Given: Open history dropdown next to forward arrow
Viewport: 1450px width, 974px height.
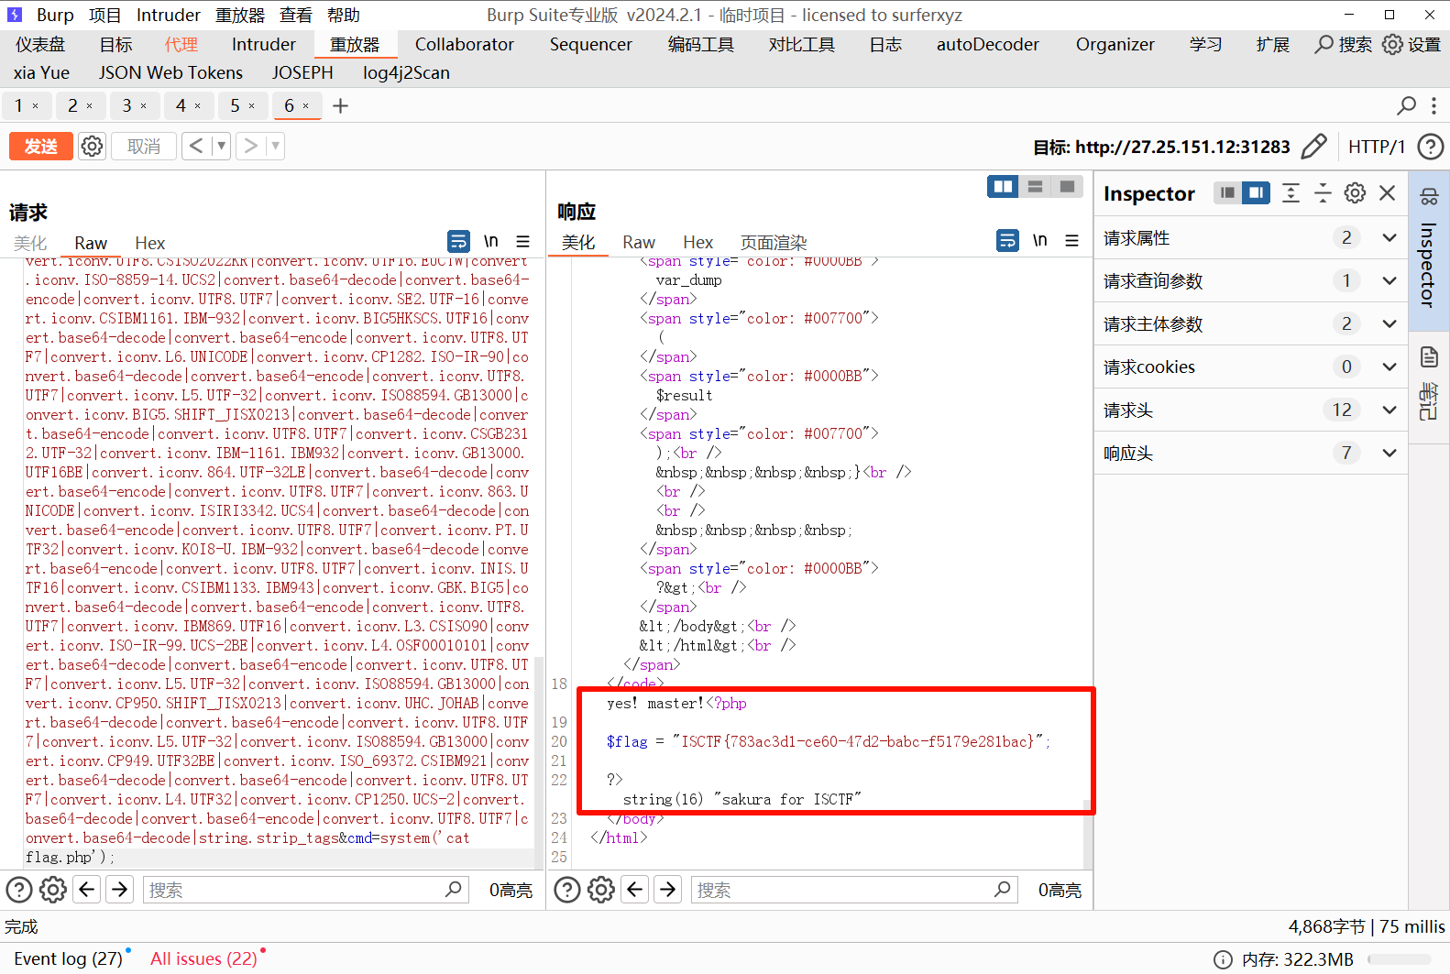Looking at the screenshot, I should click(275, 146).
